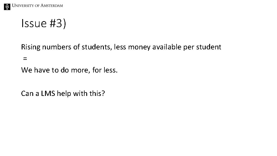277x156 pixels.
Task: Click the word 'Can' in the question
Action: click(x=27, y=93)
